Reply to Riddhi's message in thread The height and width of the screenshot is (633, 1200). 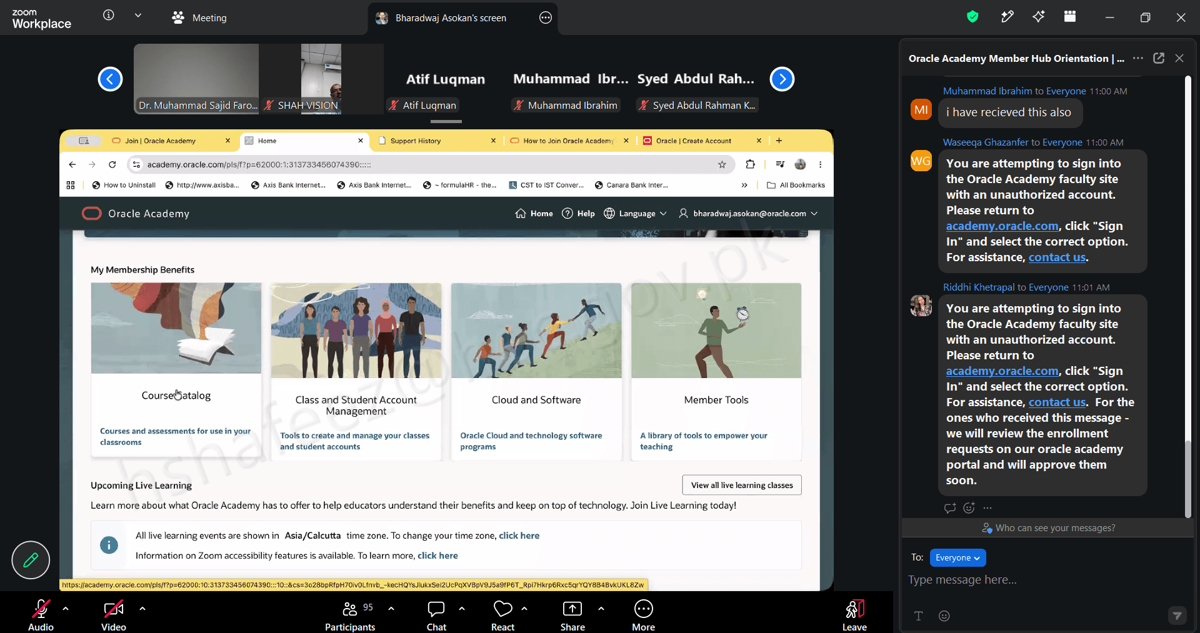950,508
